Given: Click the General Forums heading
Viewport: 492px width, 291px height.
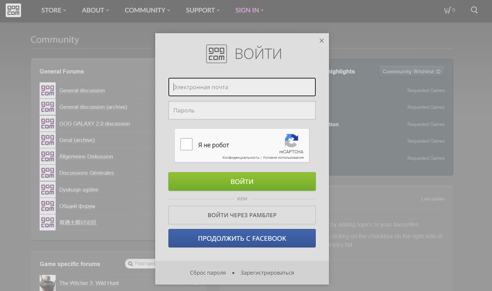Looking at the screenshot, I should [x=62, y=71].
